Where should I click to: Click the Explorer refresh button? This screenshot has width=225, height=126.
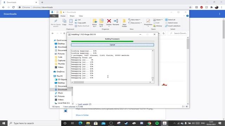163,33
